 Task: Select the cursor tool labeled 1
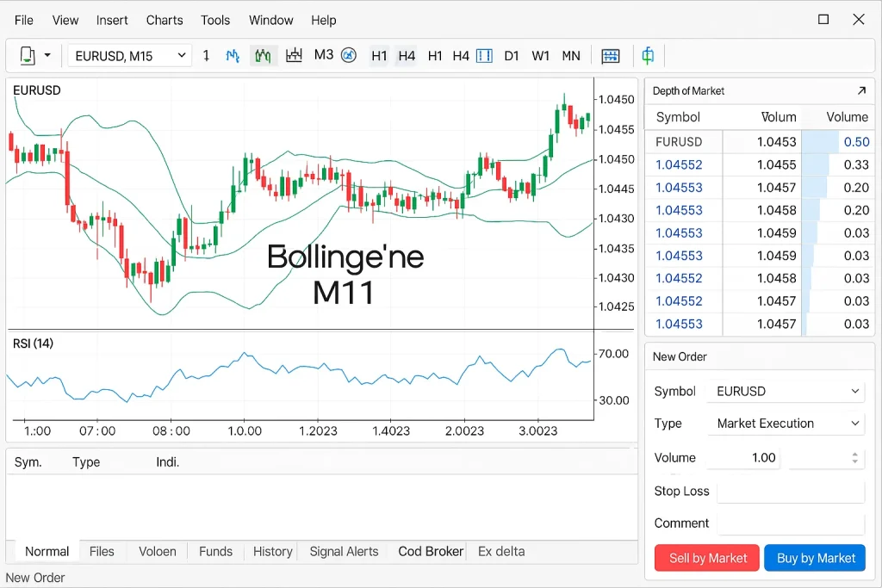point(206,56)
